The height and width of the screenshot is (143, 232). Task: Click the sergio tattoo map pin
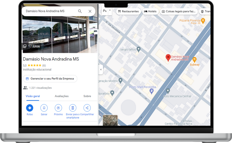coord(138,49)
